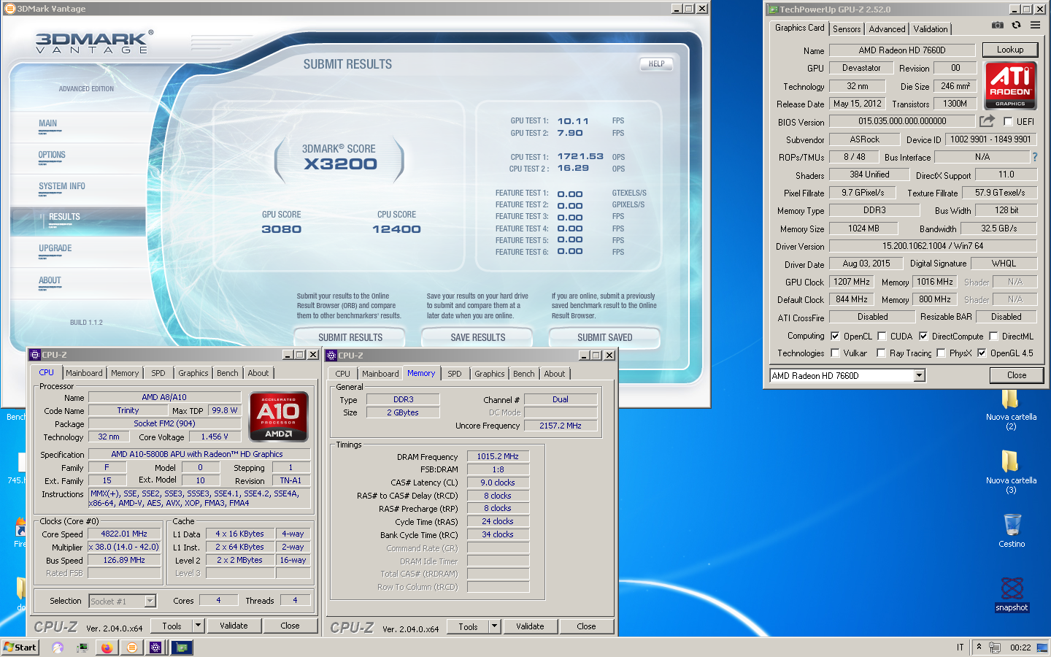Image resolution: width=1051 pixels, height=657 pixels.
Task: Take a screenshot with the GPU-Z camera icon
Action: coord(997,25)
